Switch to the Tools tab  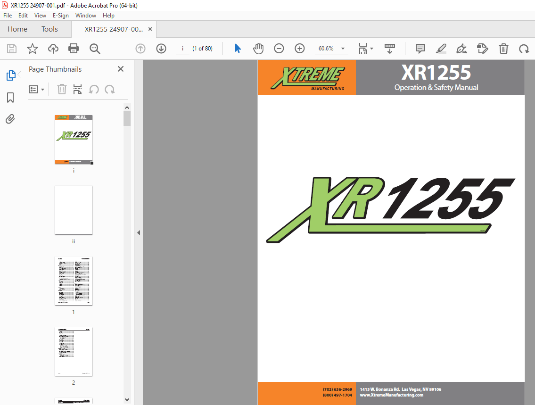[49, 29]
